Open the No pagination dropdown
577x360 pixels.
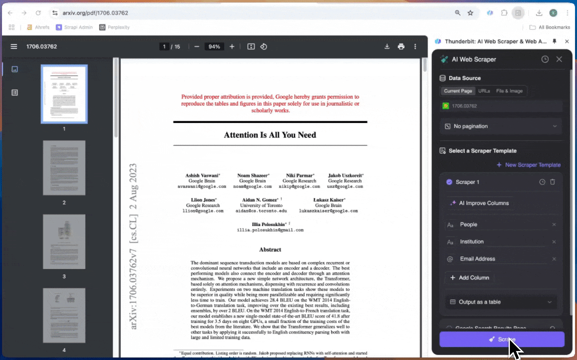coord(501,126)
